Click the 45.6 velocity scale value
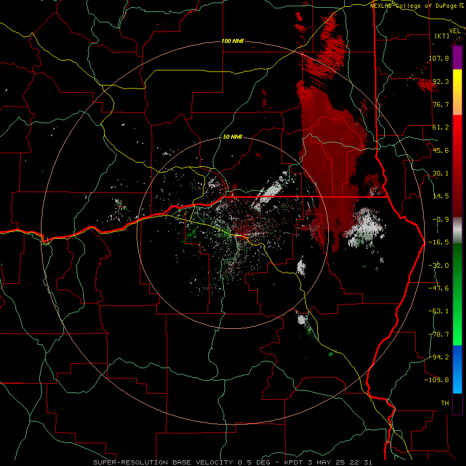Image resolution: width=466 pixels, height=466 pixels. click(x=441, y=150)
